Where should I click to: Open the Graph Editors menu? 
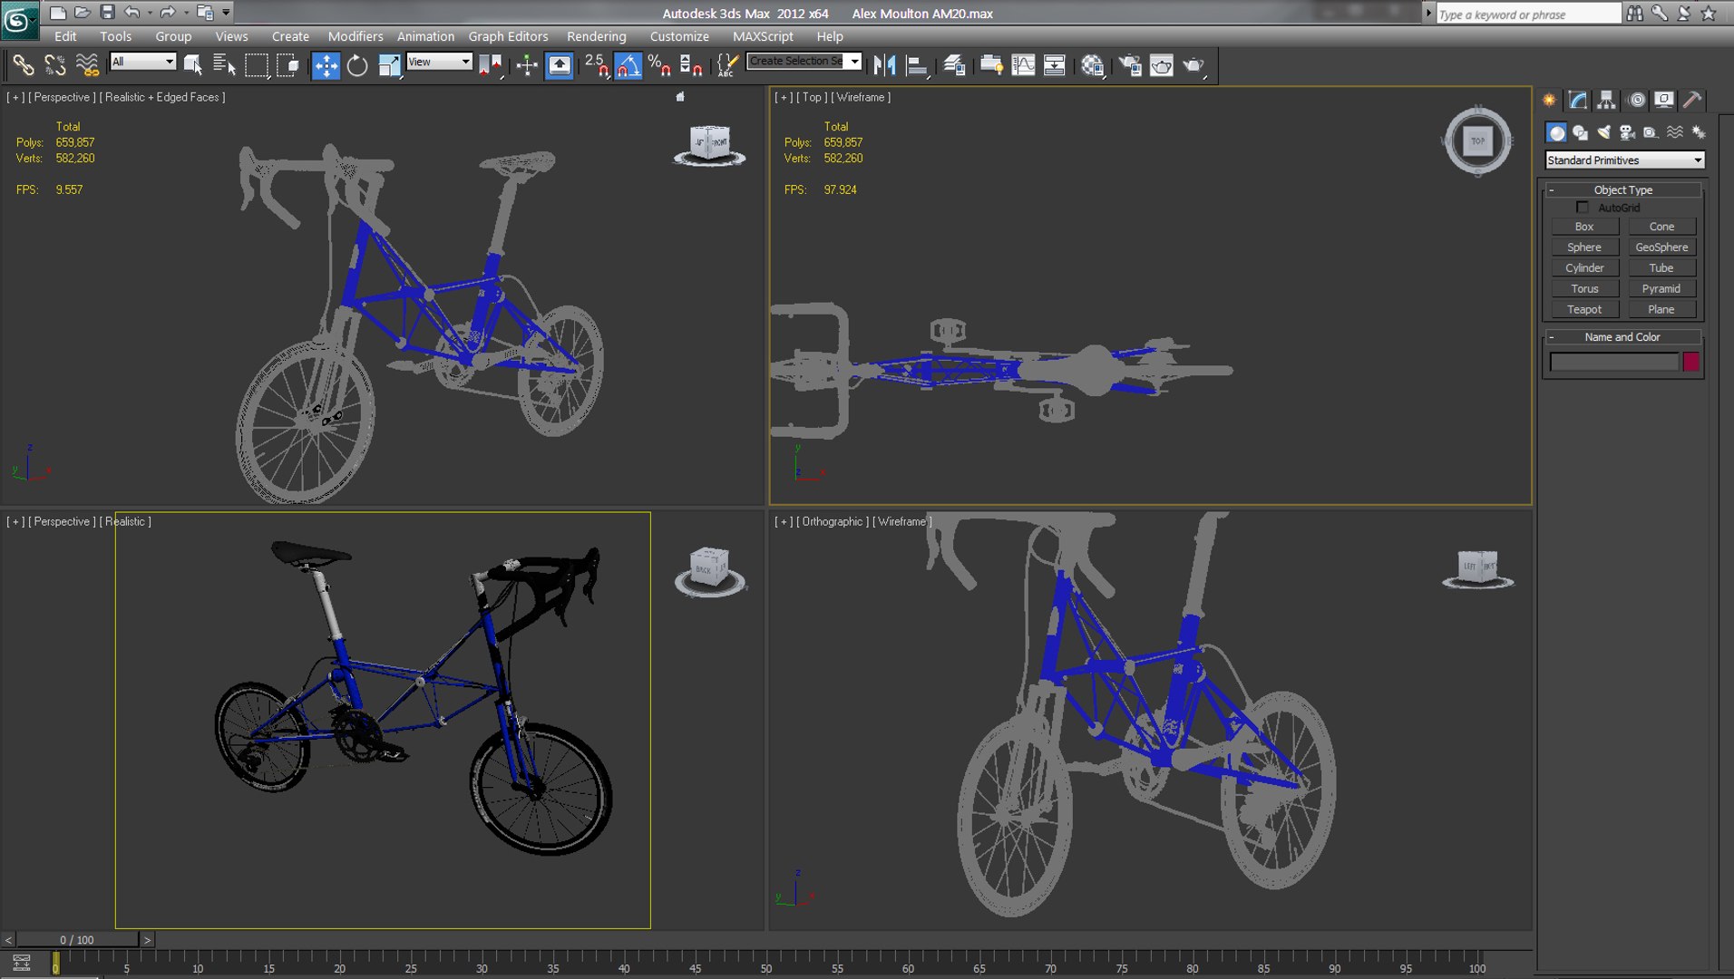tap(508, 36)
